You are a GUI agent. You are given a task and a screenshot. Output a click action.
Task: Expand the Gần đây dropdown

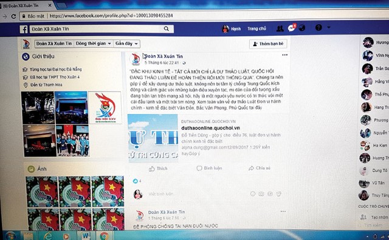point(126,44)
